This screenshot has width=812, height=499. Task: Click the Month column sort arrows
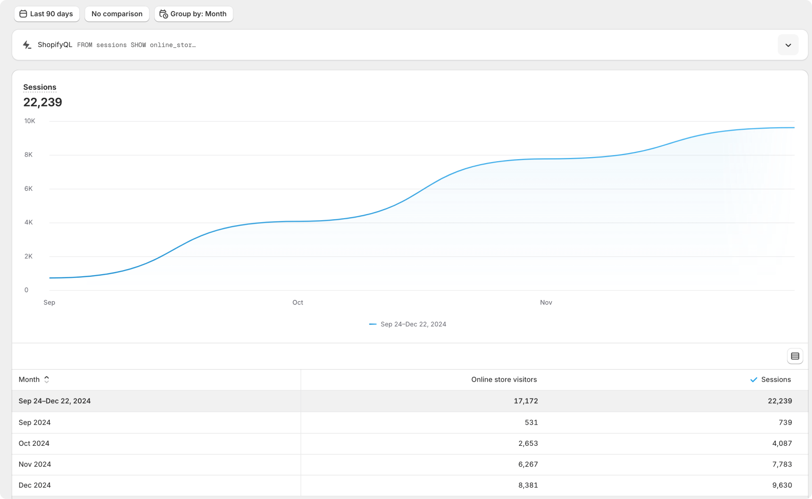[47, 380]
